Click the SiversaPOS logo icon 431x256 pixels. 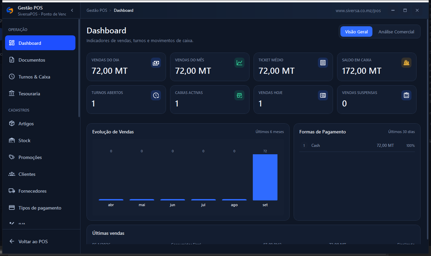10,10
